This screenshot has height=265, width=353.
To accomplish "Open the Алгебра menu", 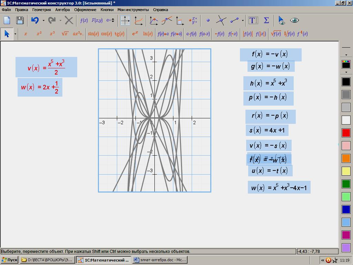I will (x=62, y=10).
